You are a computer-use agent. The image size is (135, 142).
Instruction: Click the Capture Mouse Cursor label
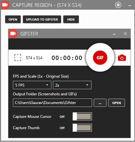[32, 117]
